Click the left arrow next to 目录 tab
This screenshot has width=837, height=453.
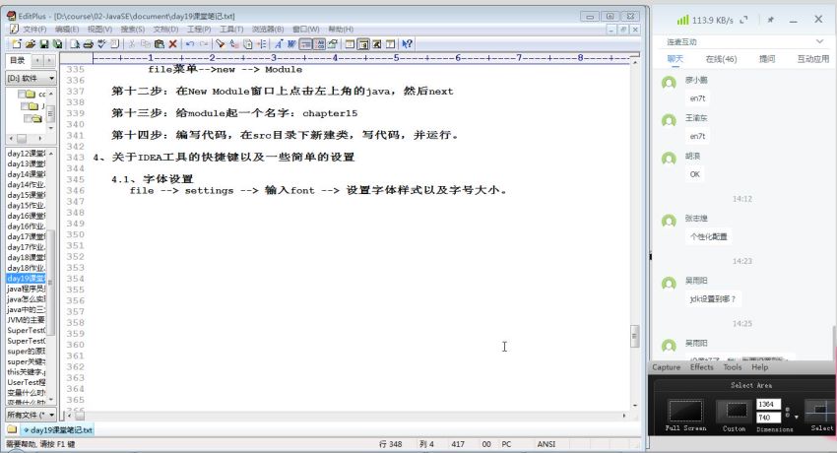point(37,61)
